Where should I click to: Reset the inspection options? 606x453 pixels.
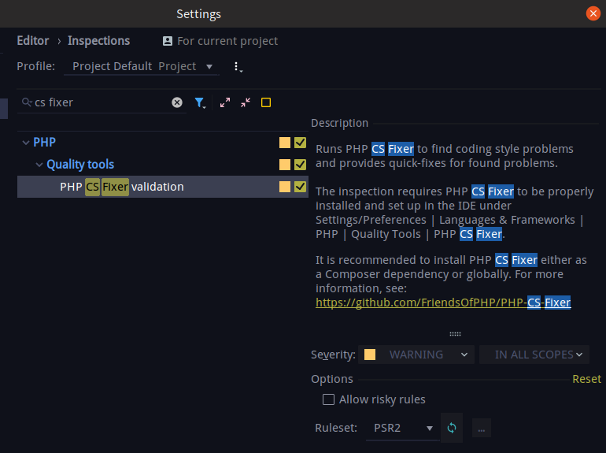point(586,379)
